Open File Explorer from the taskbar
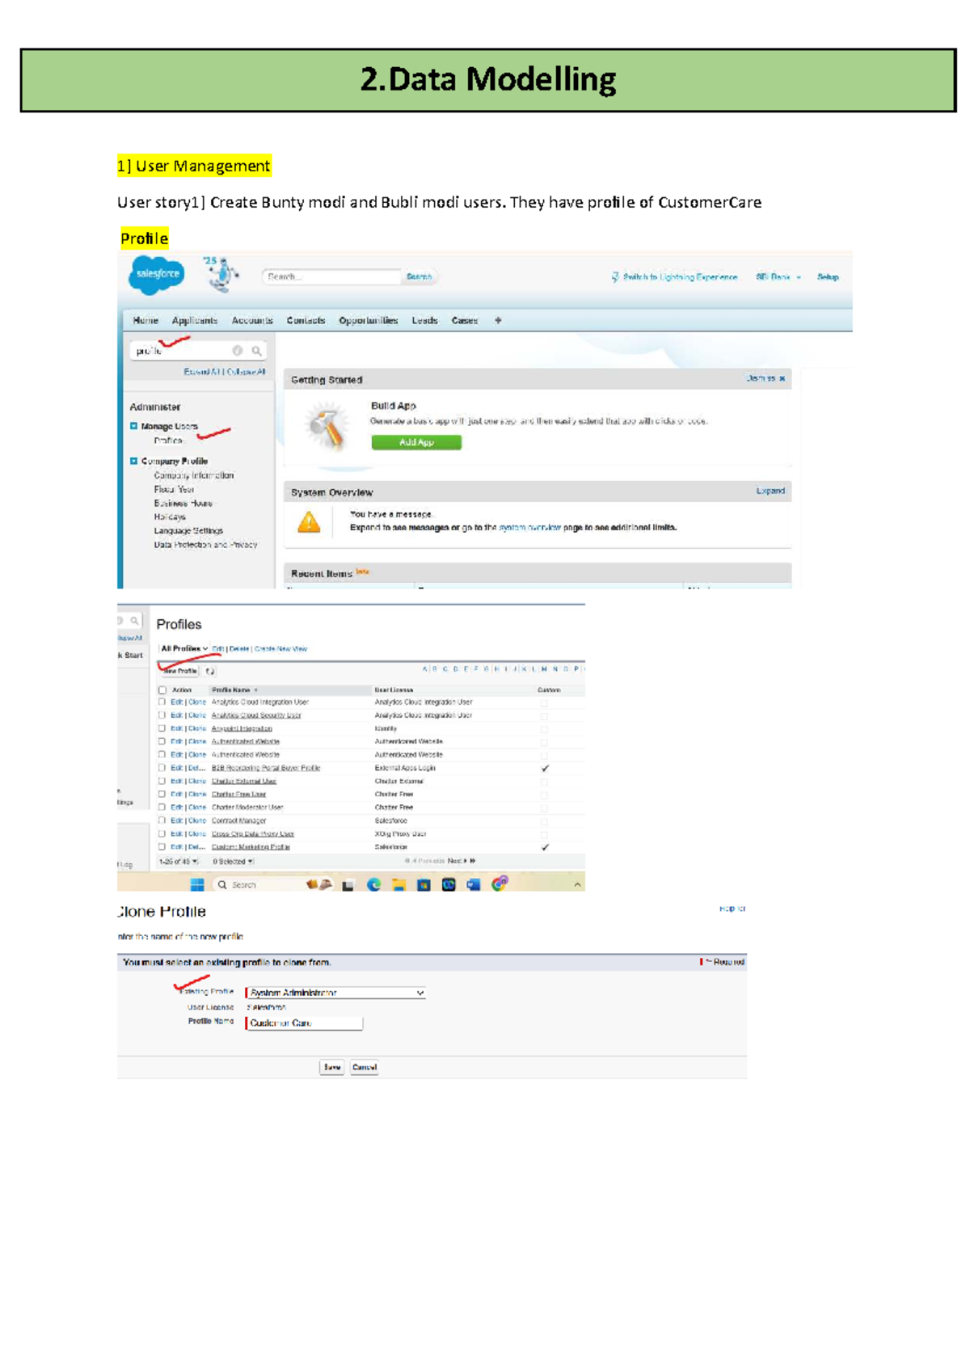Image resolution: width=970 pixels, height=1371 pixels. pos(399,884)
